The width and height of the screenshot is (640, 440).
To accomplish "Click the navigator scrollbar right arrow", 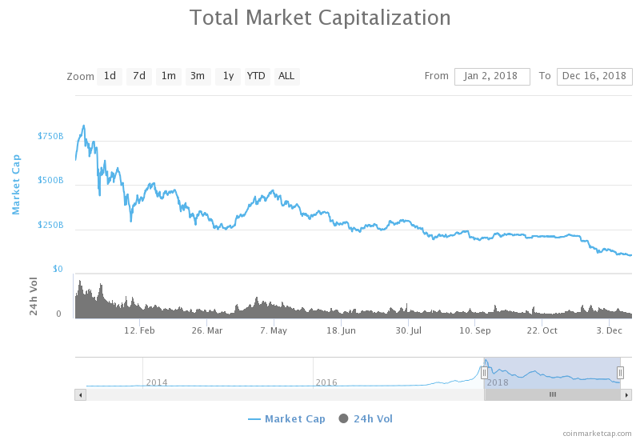I will (x=626, y=394).
